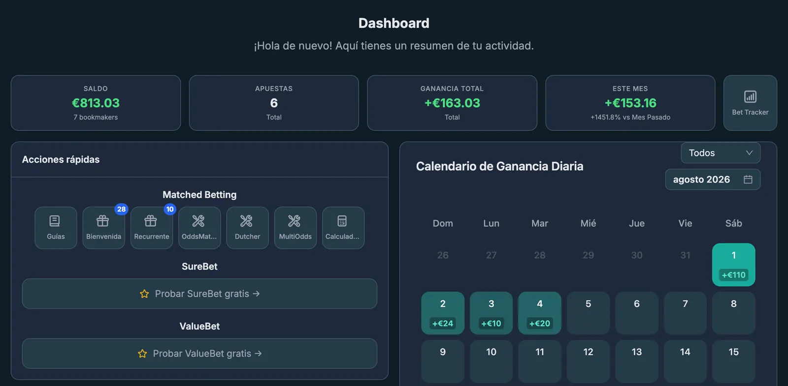
Task: Launch the OddsMatcher tool
Action: tap(199, 228)
